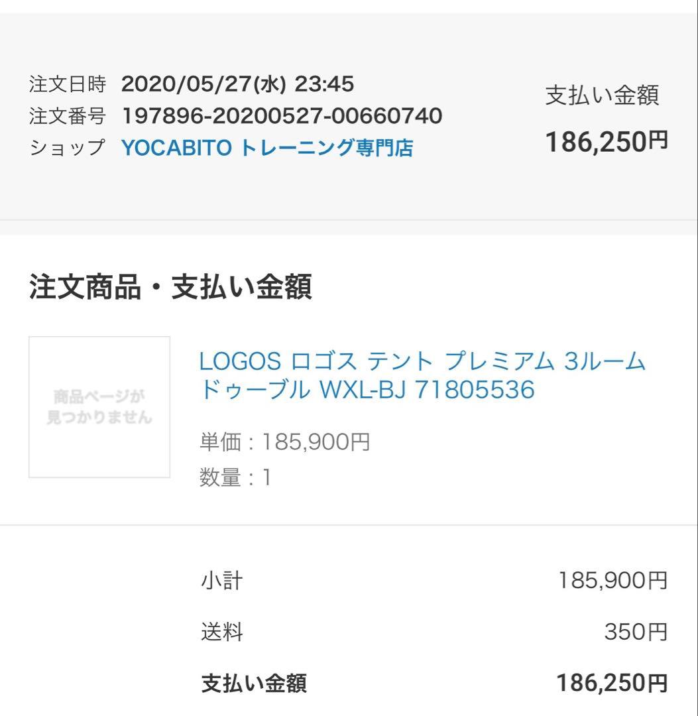Click the header total 186,250円

[606, 141]
